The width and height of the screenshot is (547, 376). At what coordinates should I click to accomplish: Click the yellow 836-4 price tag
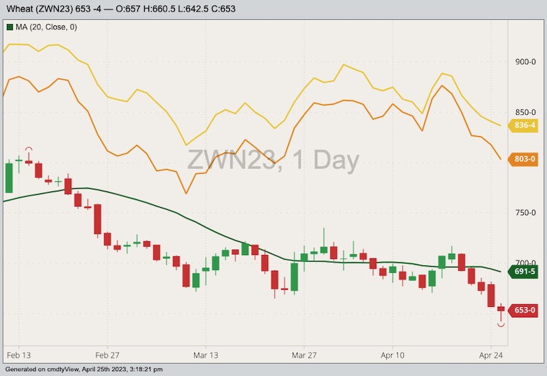point(523,125)
